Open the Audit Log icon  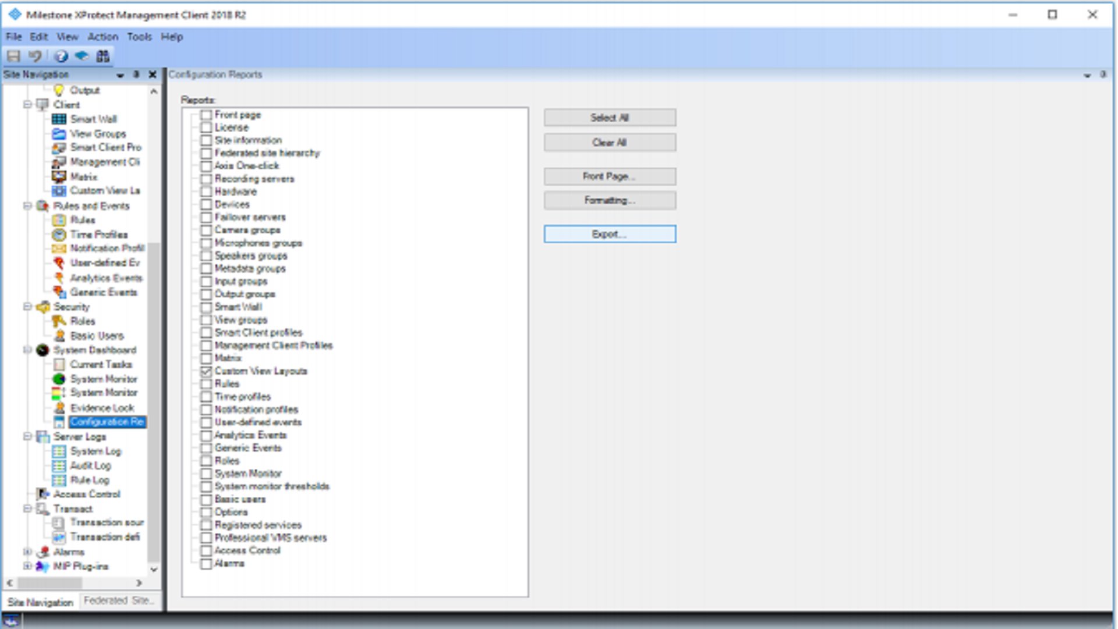pyautogui.click(x=59, y=466)
